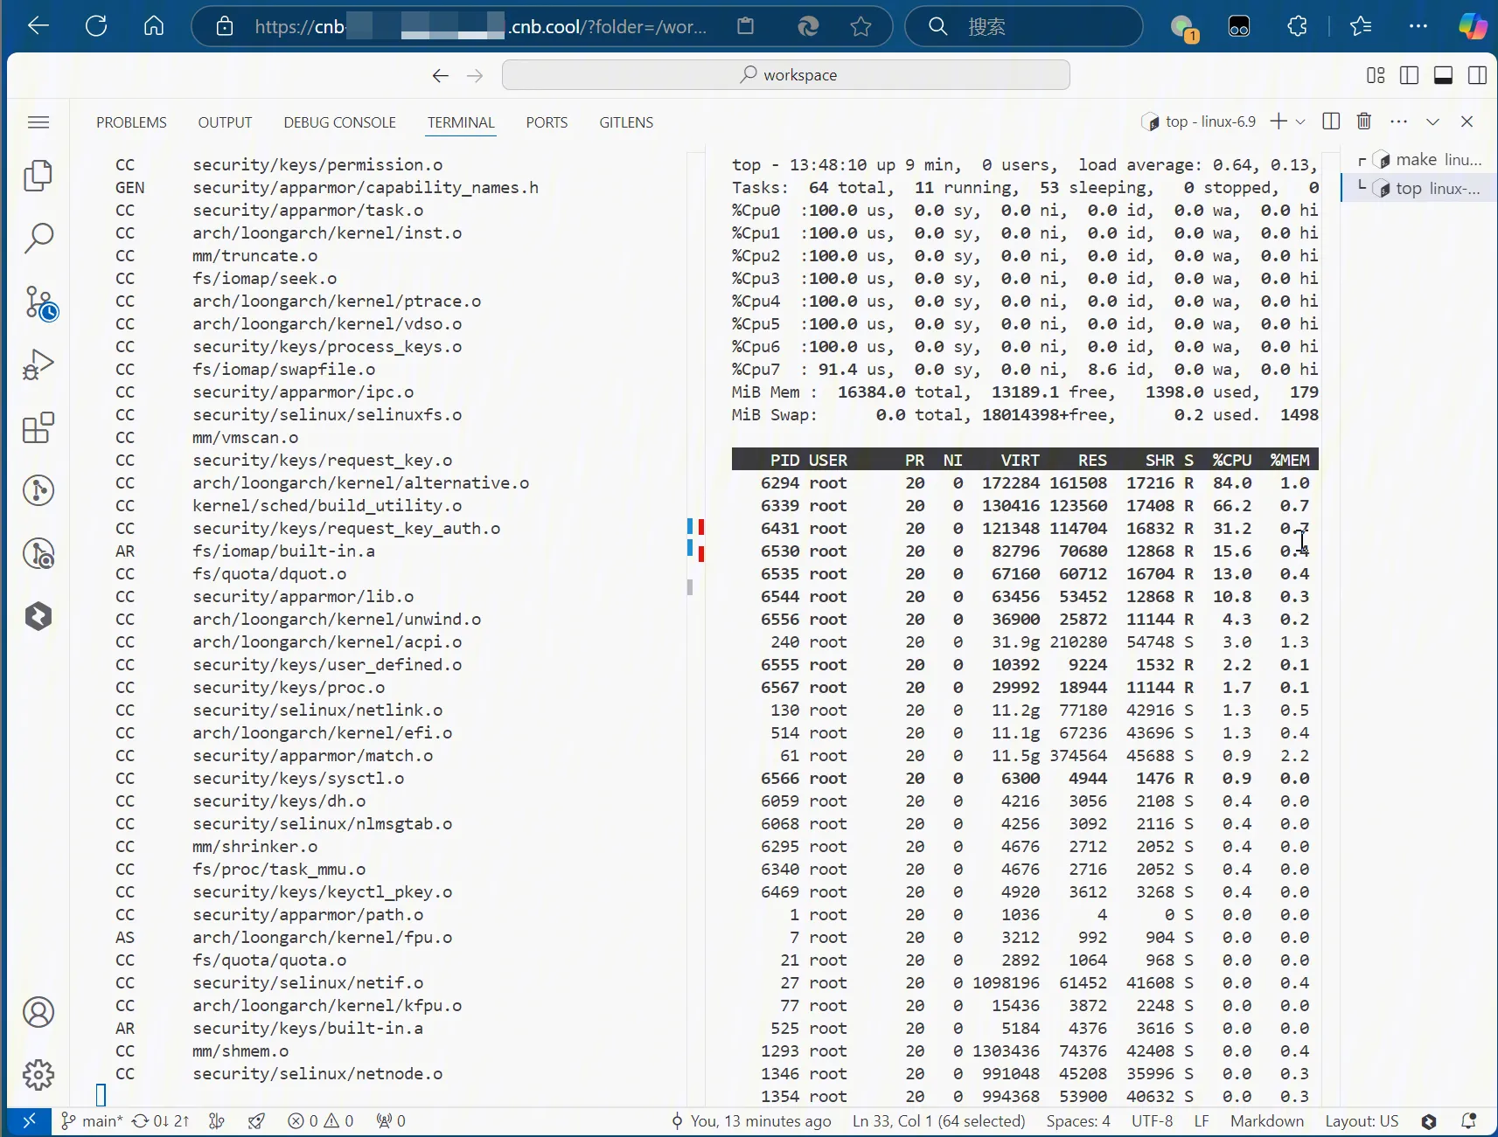Image resolution: width=1498 pixels, height=1137 pixels.
Task: Click the workspace command center search box
Action: point(785,75)
